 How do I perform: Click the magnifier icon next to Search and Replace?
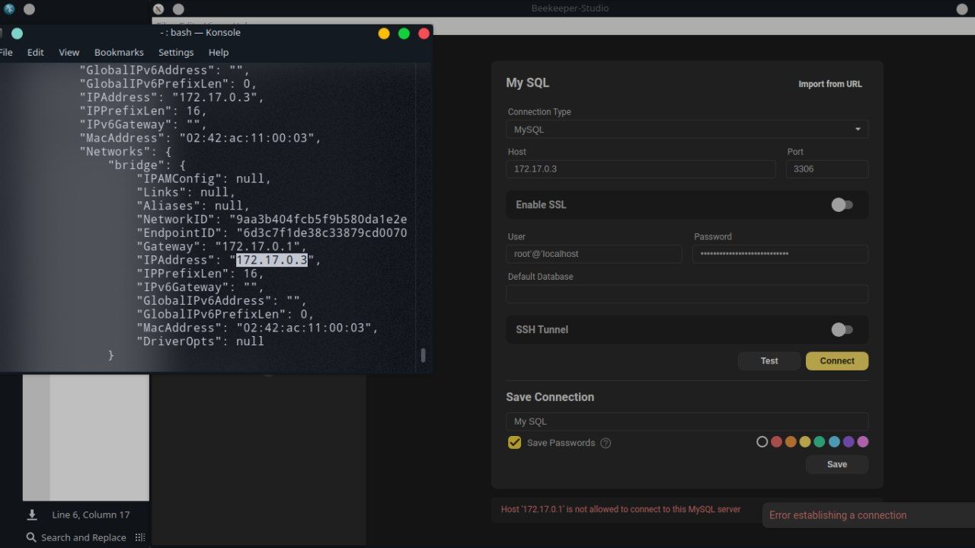pyautogui.click(x=31, y=537)
